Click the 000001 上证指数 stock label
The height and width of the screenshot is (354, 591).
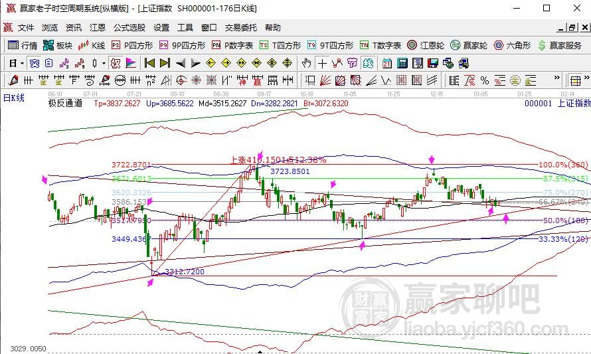click(557, 104)
